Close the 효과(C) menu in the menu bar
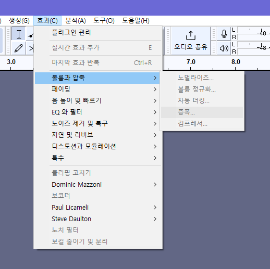 [47, 21]
